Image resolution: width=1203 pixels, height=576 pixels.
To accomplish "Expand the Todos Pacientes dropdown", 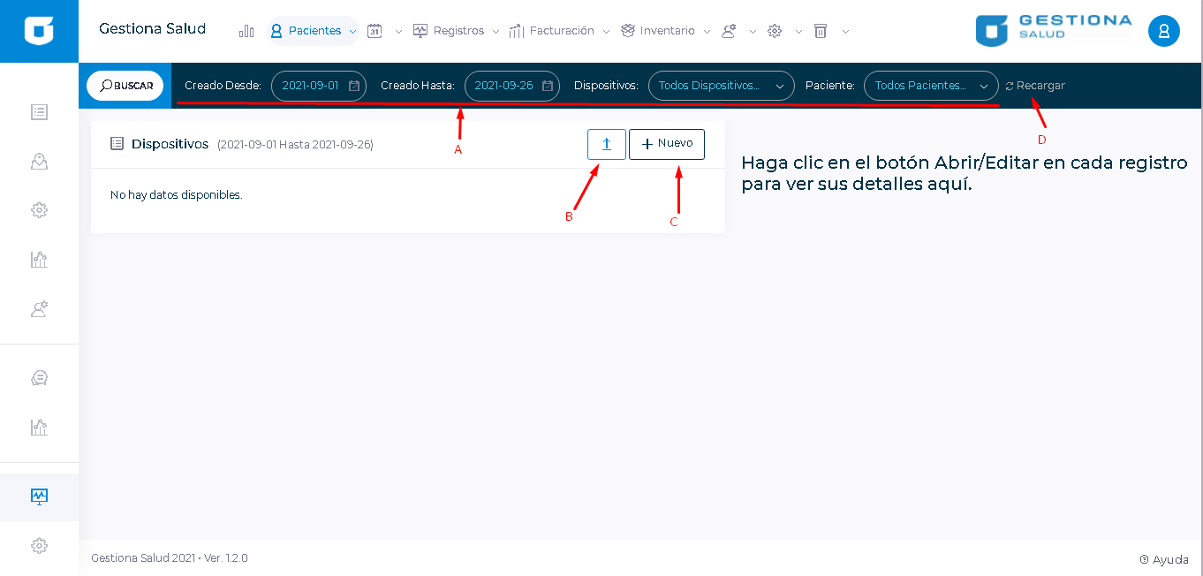I will coord(930,86).
